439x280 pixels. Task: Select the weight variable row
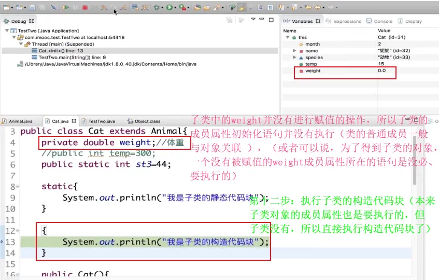click(x=313, y=71)
